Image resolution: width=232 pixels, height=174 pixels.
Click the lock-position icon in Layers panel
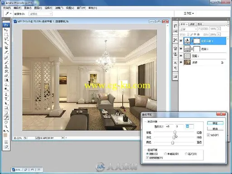coord(195,34)
